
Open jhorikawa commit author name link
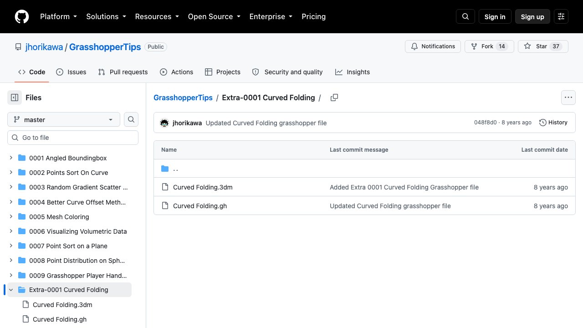[187, 123]
